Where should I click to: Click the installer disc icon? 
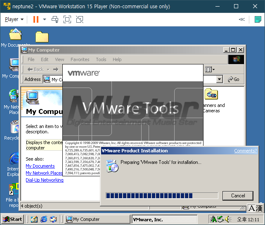tap(112, 166)
